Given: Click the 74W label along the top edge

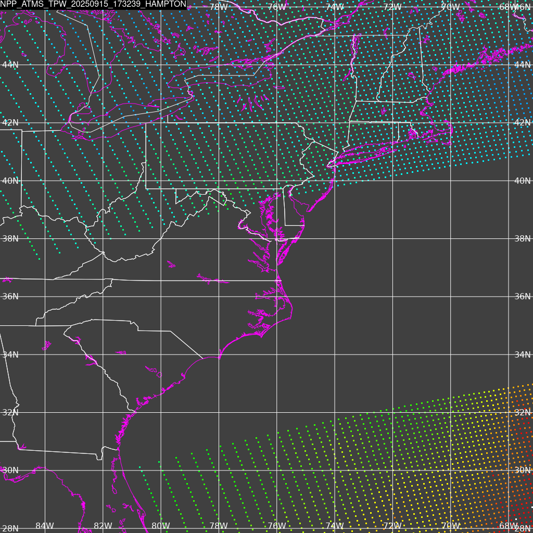Looking at the screenshot, I should click(x=335, y=7).
